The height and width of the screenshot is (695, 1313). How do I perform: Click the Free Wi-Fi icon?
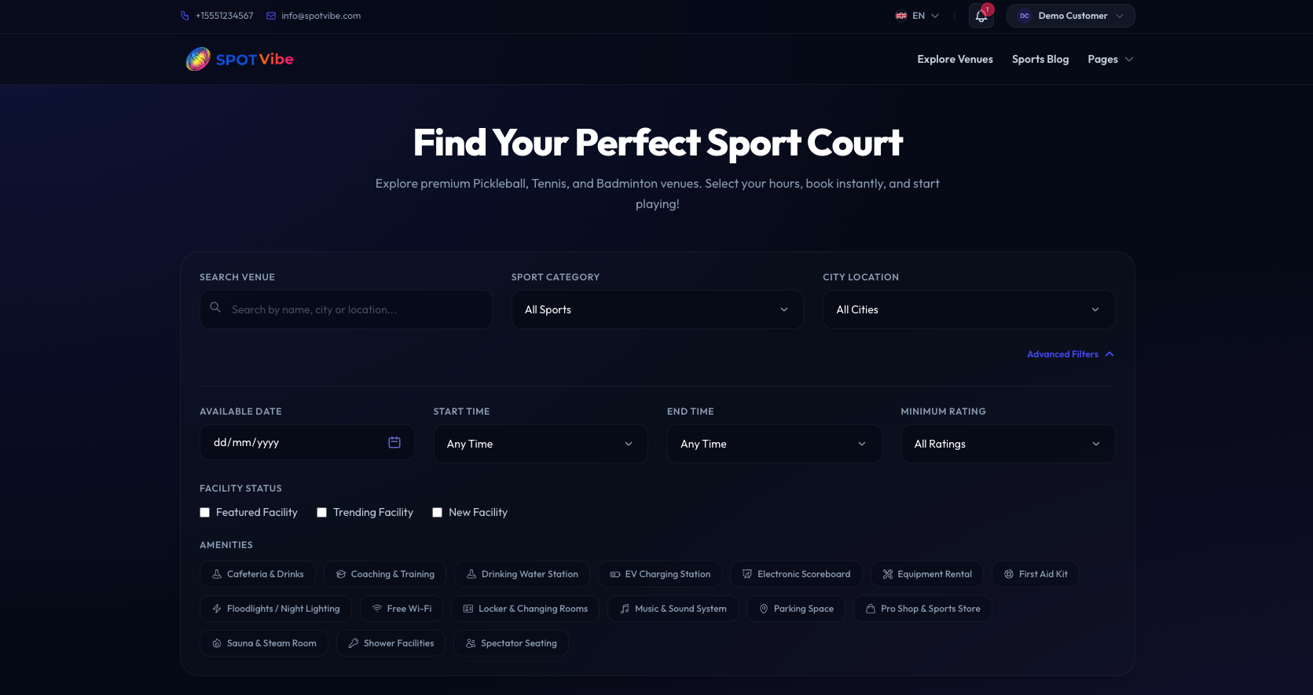[x=377, y=609]
